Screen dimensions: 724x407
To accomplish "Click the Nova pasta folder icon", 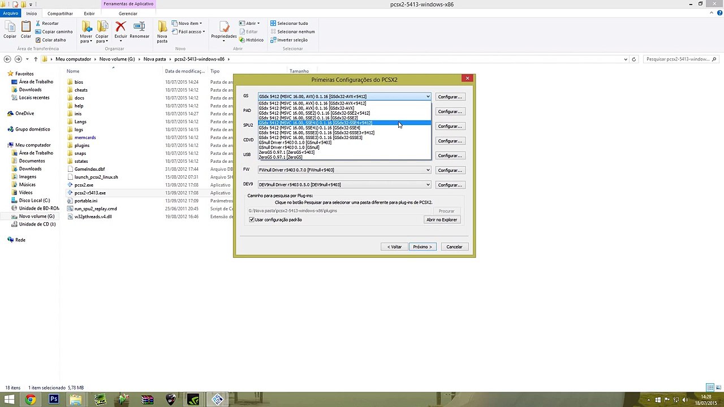I will pyautogui.click(x=162, y=27).
